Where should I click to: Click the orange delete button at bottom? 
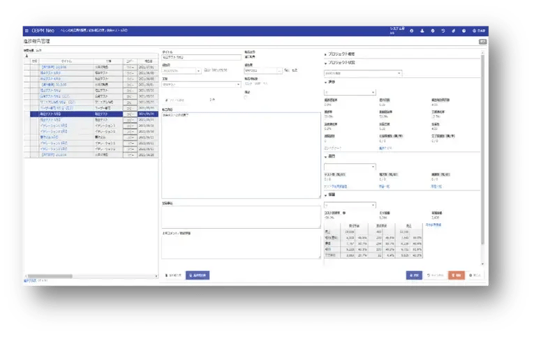pyautogui.click(x=456, y=275)
